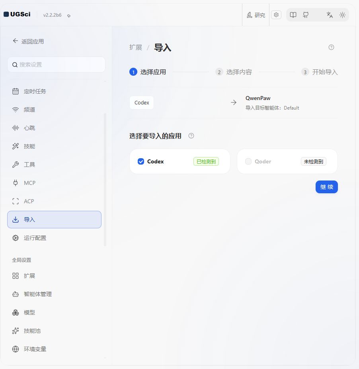359x369 pixels.
Task: Open the 技能池 sidebar label
Action: (x=32, y=331)
